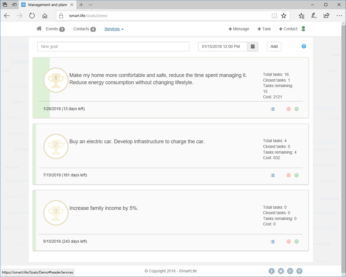Mark home comfort goal as complete
This screenshot has width=346, height=277.
(296, 109)
